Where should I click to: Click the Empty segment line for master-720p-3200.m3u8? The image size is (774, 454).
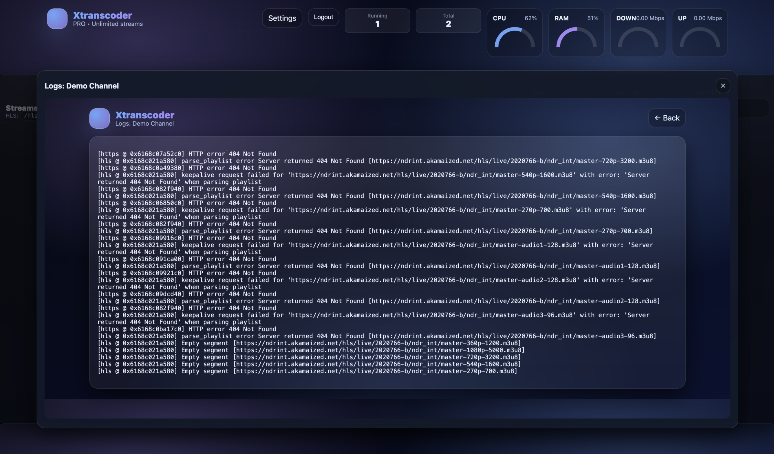(309, 357)
